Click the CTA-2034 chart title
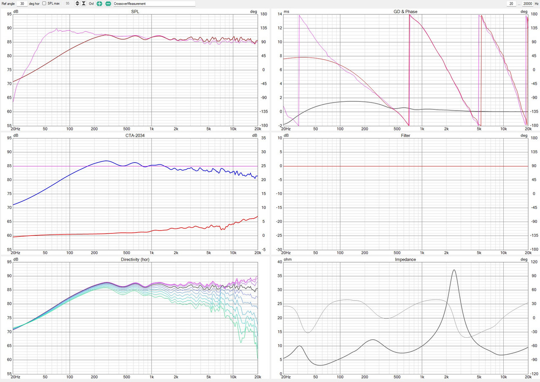The width and height of the screenshot is (540, 382). tap(135, 135)
